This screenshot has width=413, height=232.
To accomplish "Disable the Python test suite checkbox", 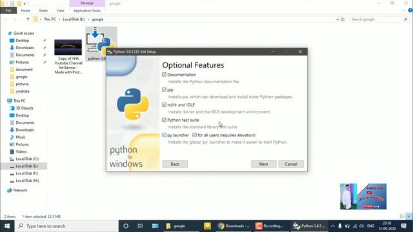I will 165,120.
